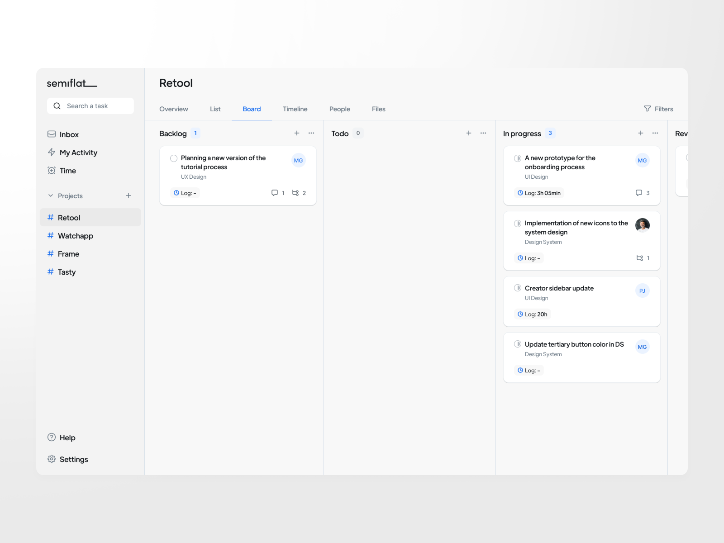Open the People tab

(340, 109)
